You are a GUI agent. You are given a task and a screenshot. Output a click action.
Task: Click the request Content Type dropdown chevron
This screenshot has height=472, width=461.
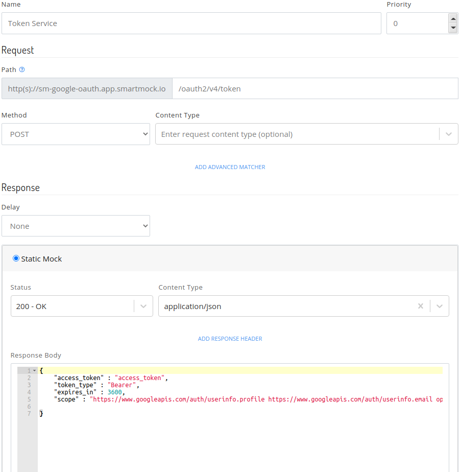click(449, 134)
